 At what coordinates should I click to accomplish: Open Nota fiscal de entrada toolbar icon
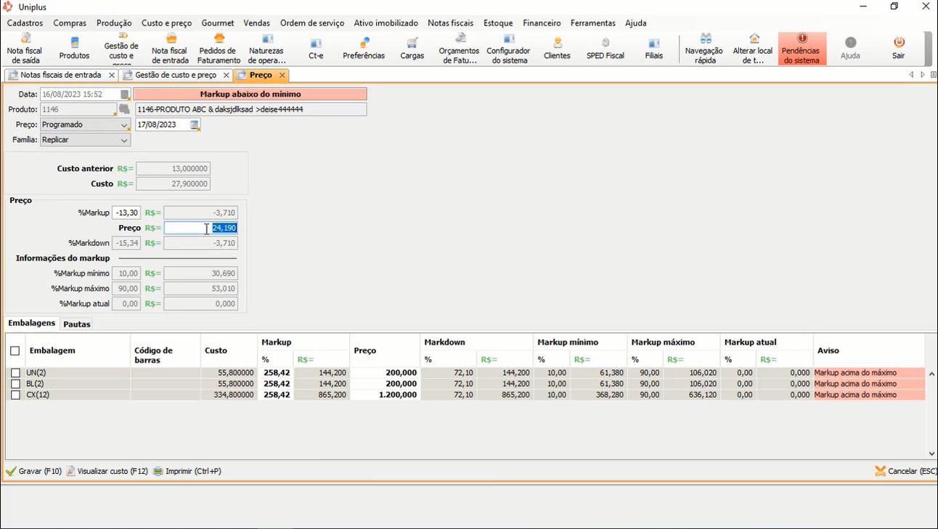pyautogui.click(x=170, y=49)
